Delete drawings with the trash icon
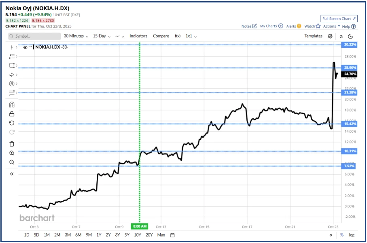The image size is (367, 243). pyautogui.click(x=12, y=144)
